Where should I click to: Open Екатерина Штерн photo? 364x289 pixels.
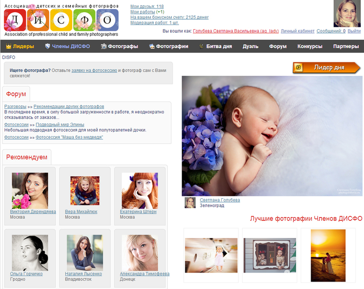point(140,191)
